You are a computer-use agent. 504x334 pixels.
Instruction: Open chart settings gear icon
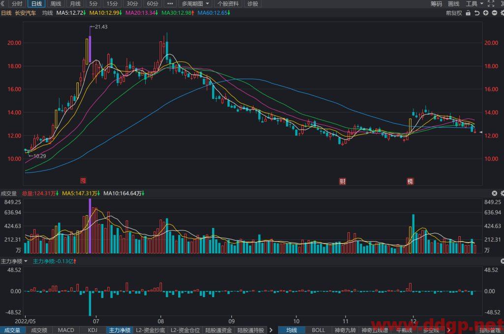(502, 13)
